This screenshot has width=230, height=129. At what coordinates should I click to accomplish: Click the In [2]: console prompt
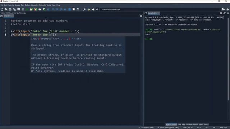pyautogui.click(x=149, y=39)
